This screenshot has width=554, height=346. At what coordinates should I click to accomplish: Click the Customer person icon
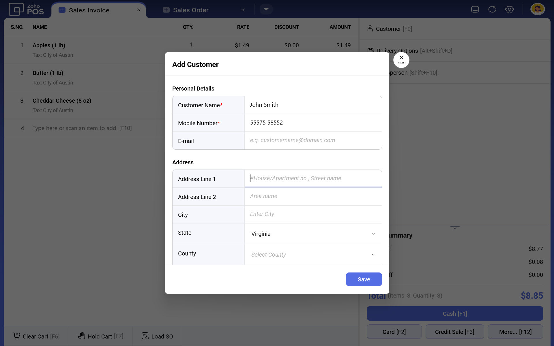tap(370, 29)
